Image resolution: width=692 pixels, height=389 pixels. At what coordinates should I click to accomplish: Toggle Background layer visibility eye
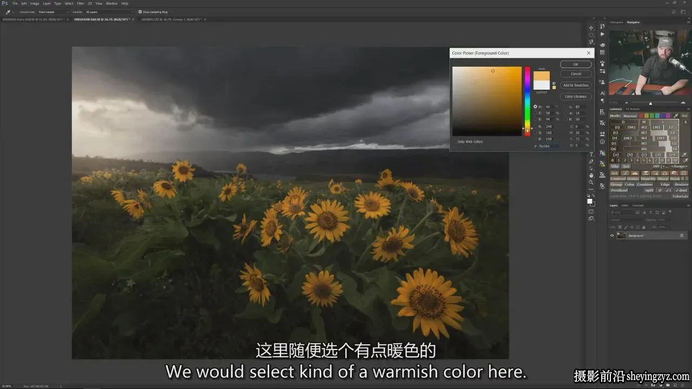coord(612,236)
